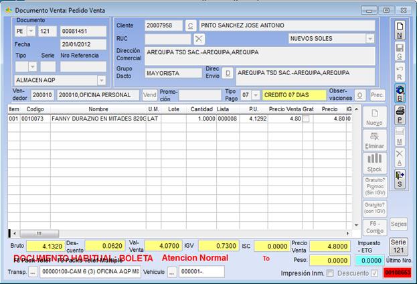The height and width of the screenshot is (284, 417).
Task: Click the Nro Referencia input field
Action: [83, 66]
